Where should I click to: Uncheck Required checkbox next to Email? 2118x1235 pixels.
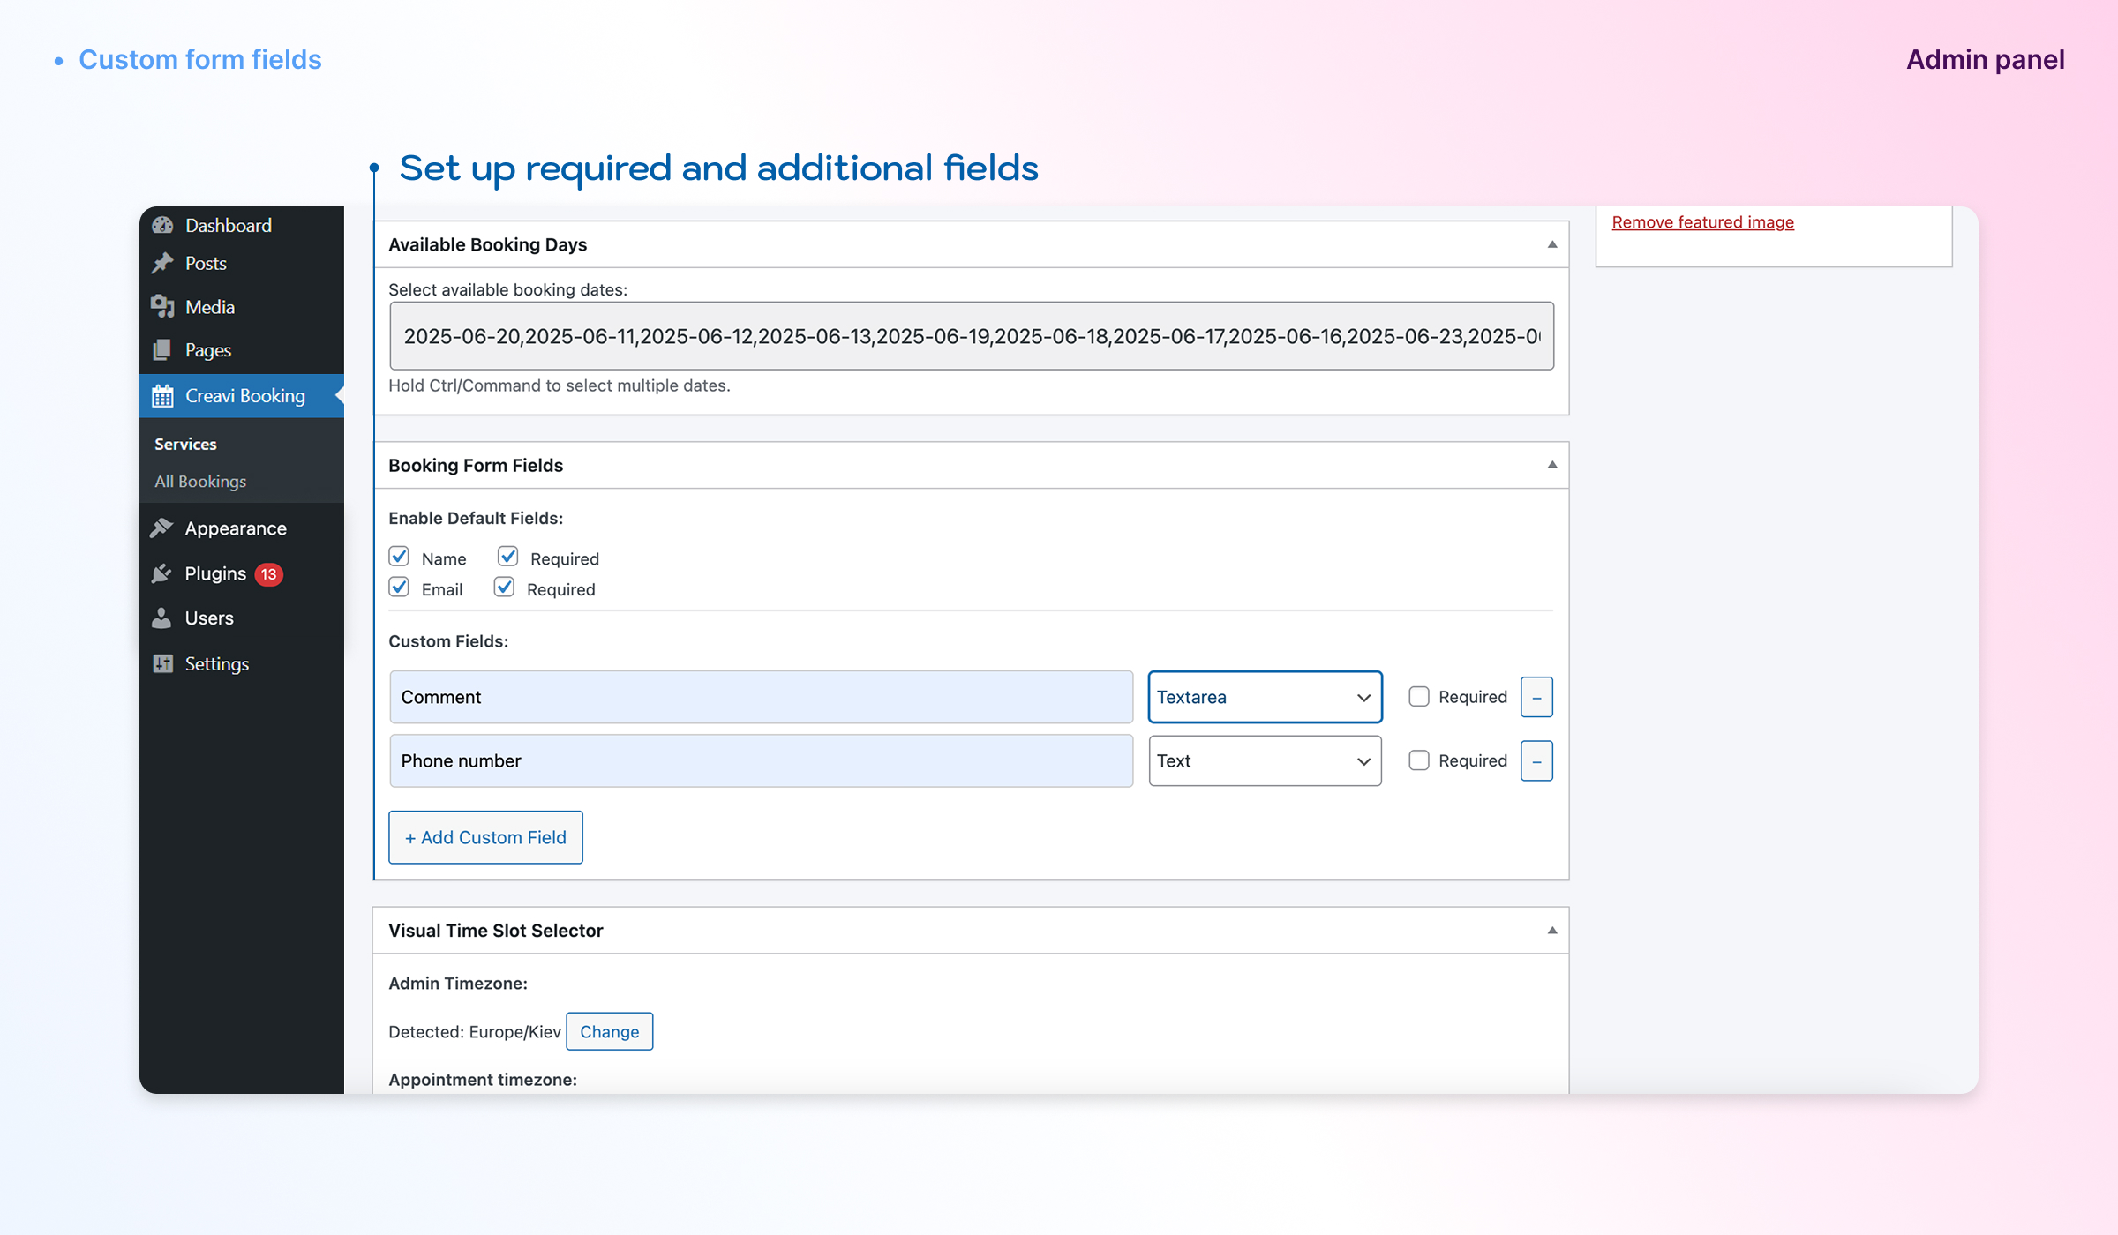point(504,588)
